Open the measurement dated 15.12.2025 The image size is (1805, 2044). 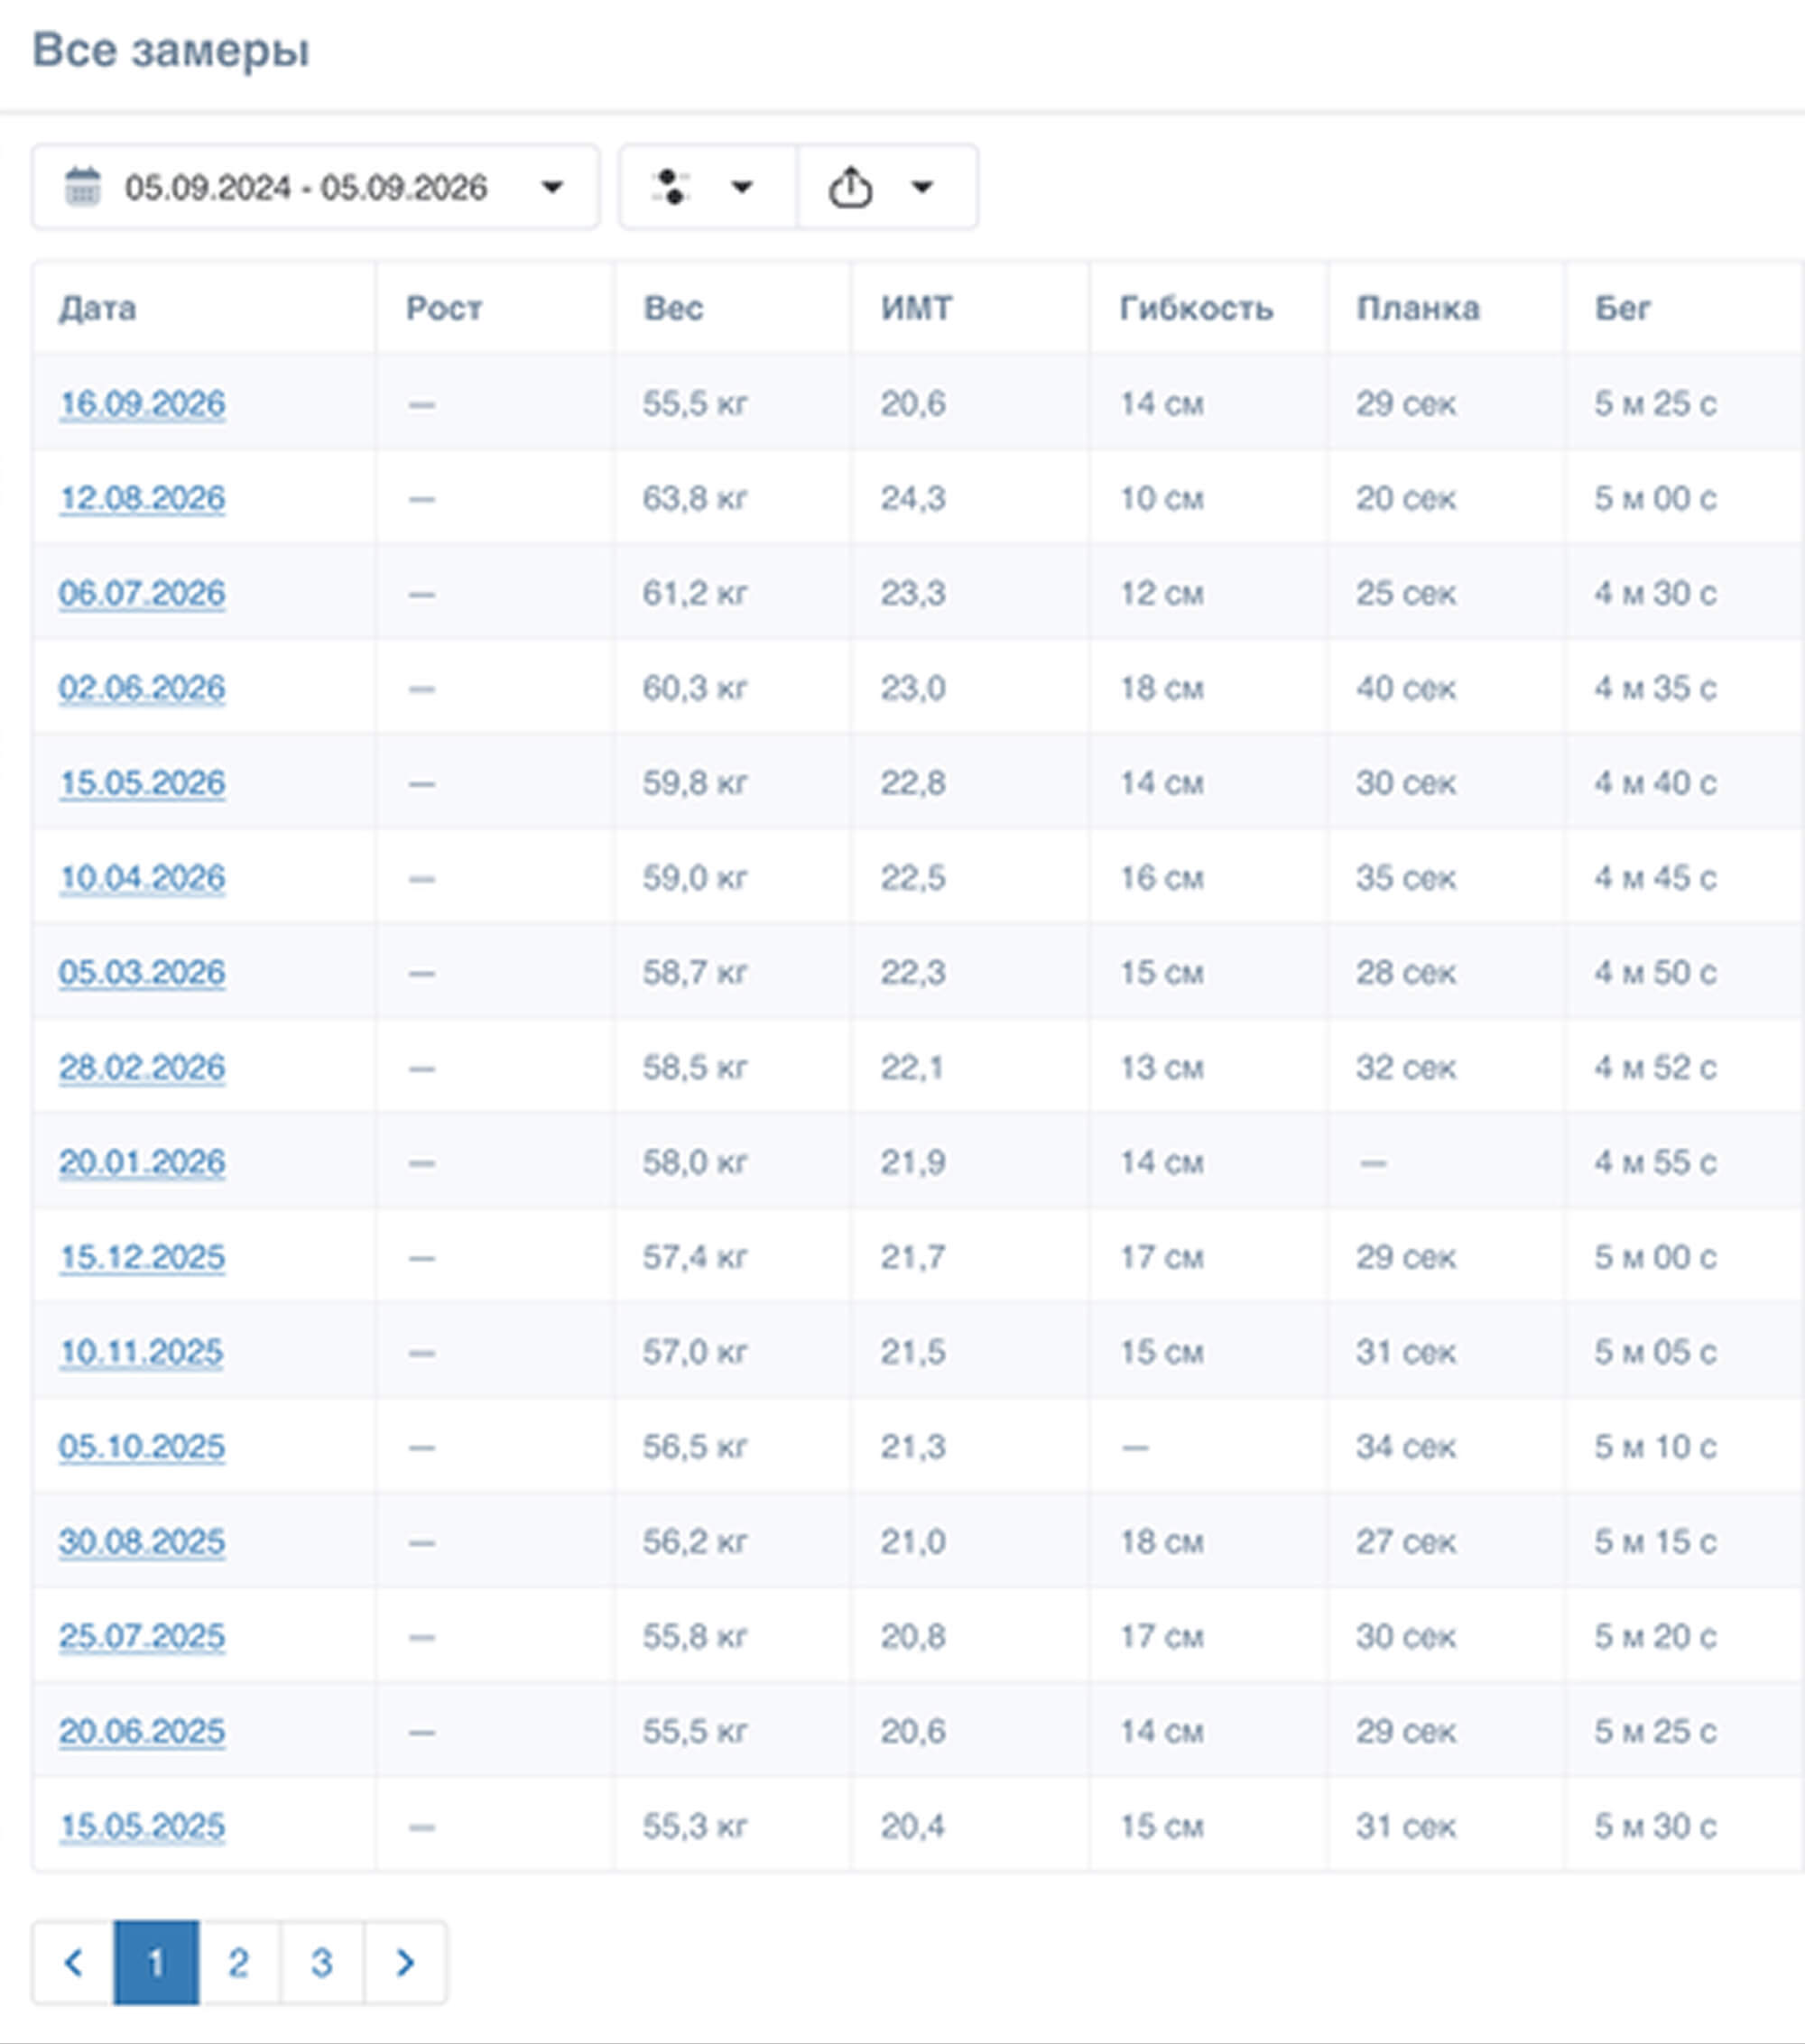142,1257
